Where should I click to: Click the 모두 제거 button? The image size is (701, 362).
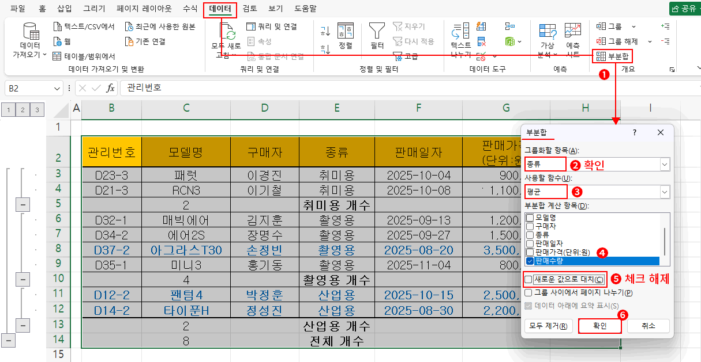[548, 326]
